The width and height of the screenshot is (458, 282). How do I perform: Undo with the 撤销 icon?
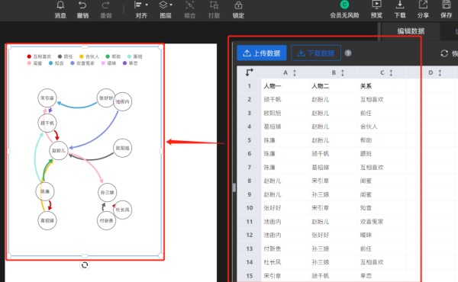pos(82,5)
